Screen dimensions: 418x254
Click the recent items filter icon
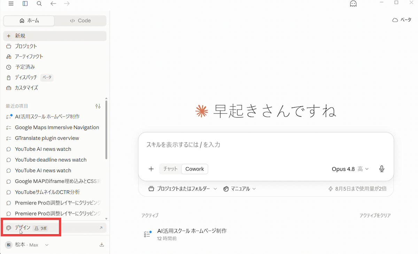click(98, 106)
